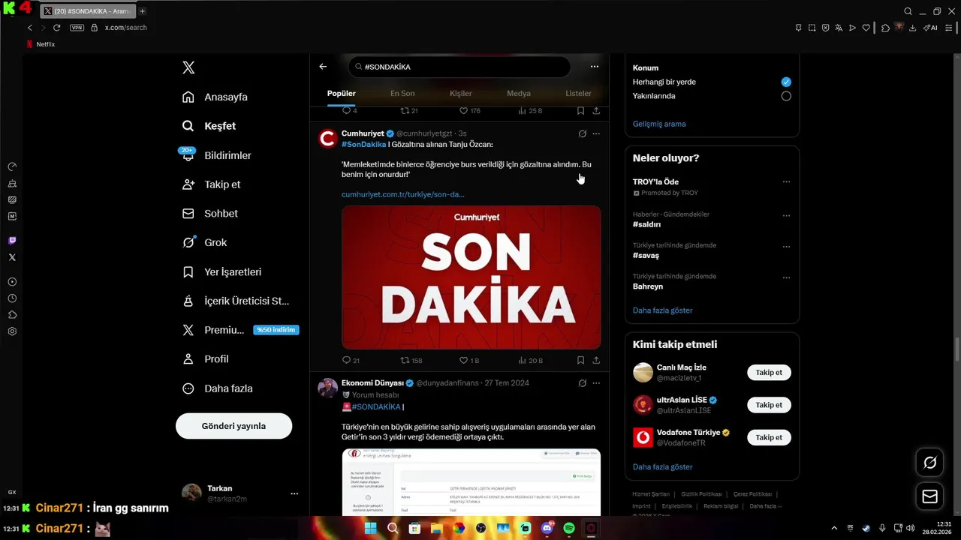Open Bildirimler notifications with 20+ badge
This screenshot has width=961, height=540.
[216, 155]
